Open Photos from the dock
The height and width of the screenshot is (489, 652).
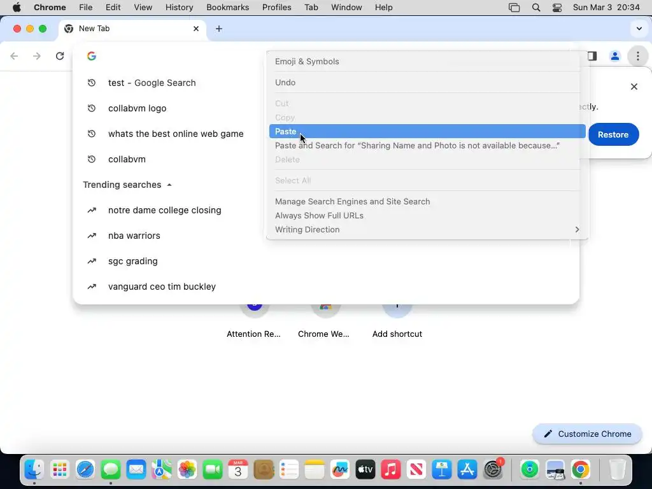point(187,469)
